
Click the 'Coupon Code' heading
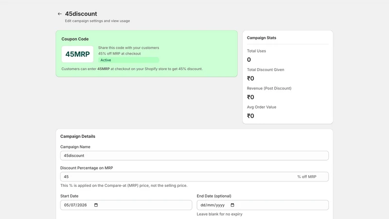pyautogui.click(x=75, y=39)
